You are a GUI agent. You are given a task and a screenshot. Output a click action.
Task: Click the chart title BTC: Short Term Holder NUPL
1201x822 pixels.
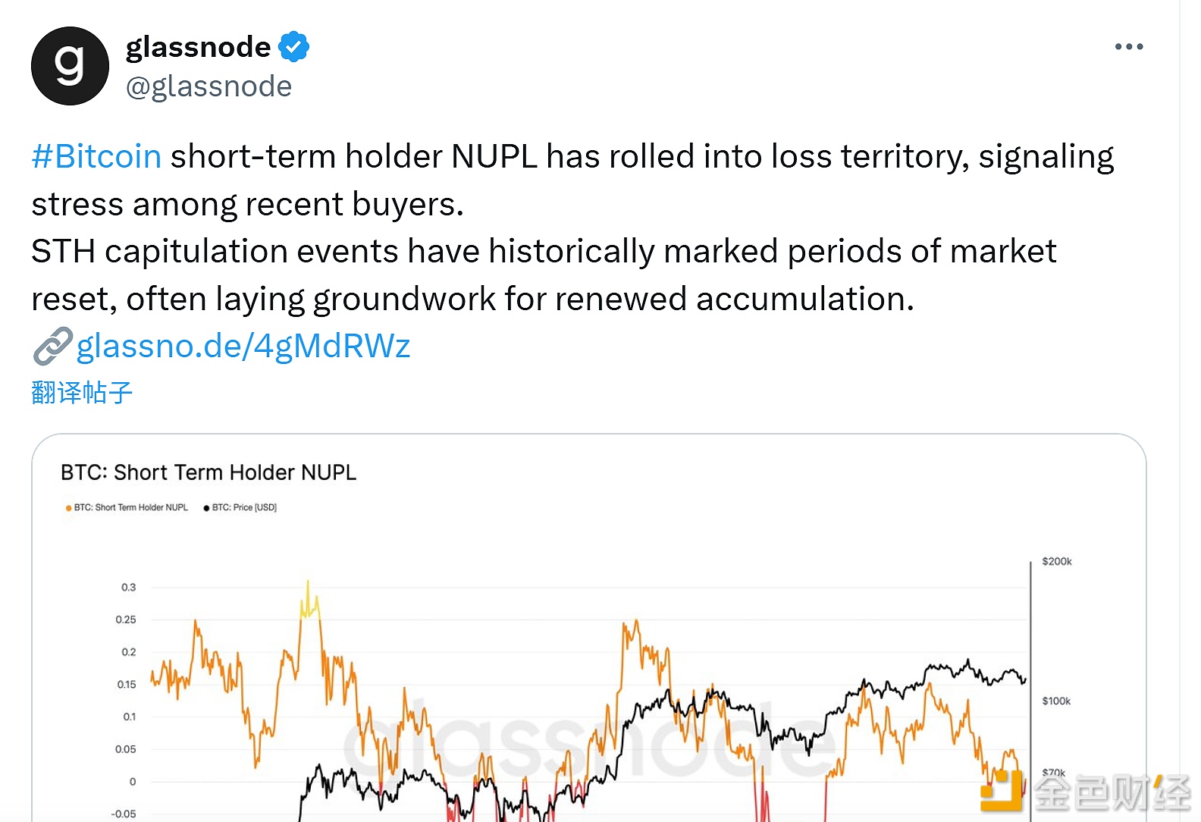[x=209, y=472]
